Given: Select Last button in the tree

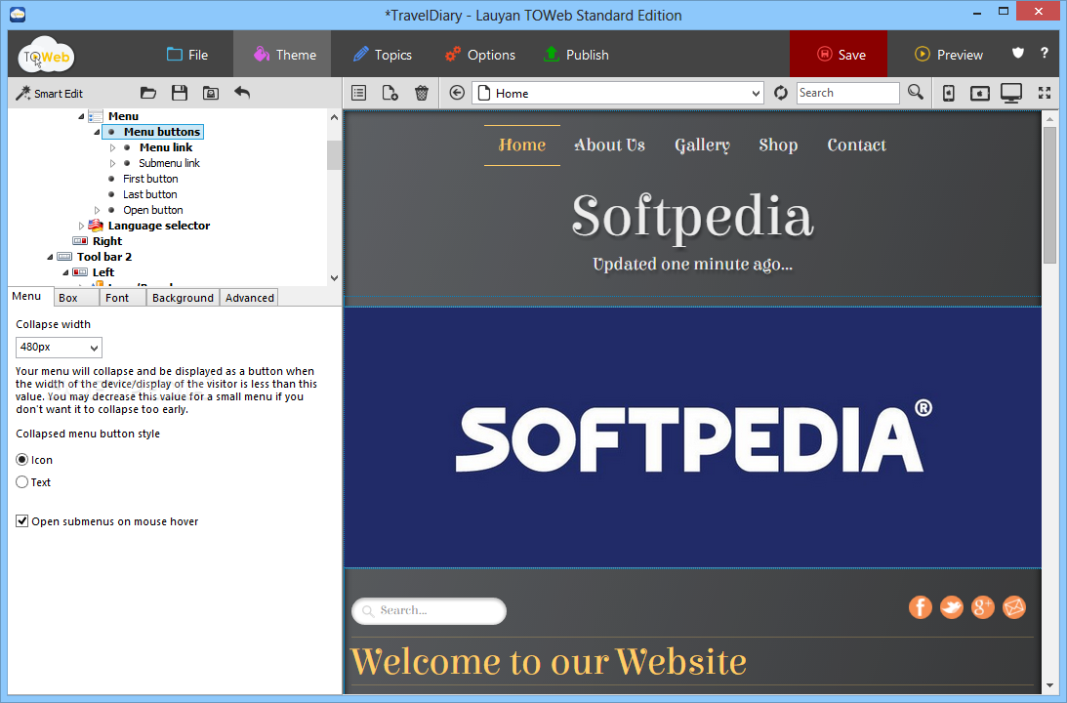Looking at the screenshot, I should pyautogui.click(x=149, y=194).
